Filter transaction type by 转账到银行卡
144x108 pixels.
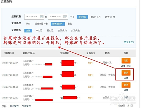[x=41, y=24]
